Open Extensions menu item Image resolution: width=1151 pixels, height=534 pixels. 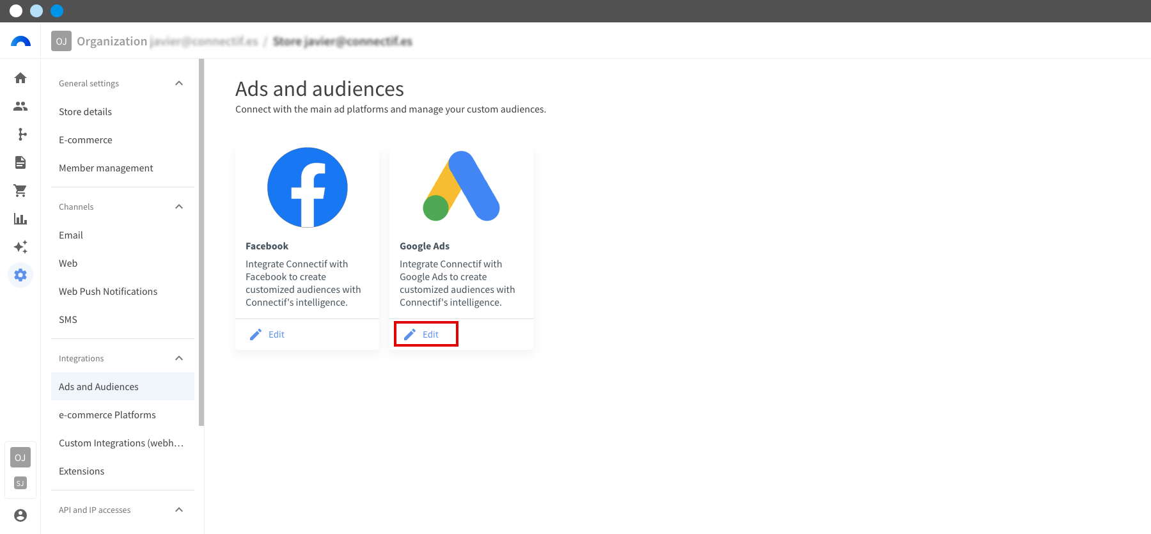pos(123,471)
